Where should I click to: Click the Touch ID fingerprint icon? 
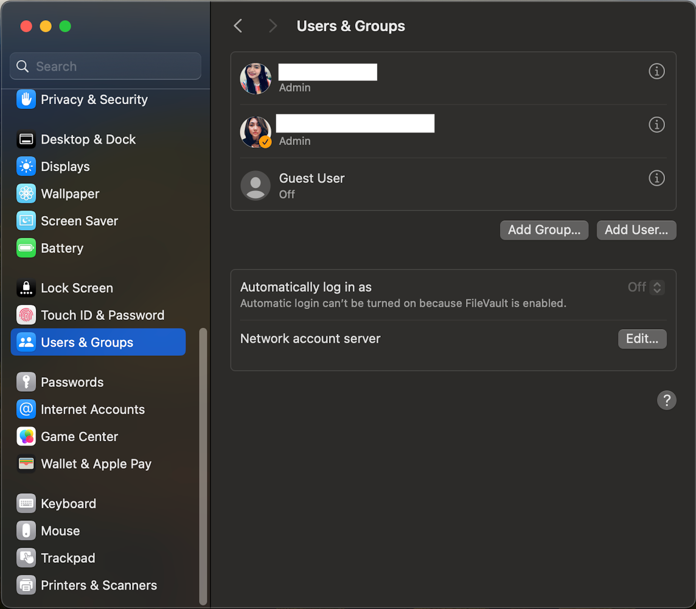[x=26, y=315]
